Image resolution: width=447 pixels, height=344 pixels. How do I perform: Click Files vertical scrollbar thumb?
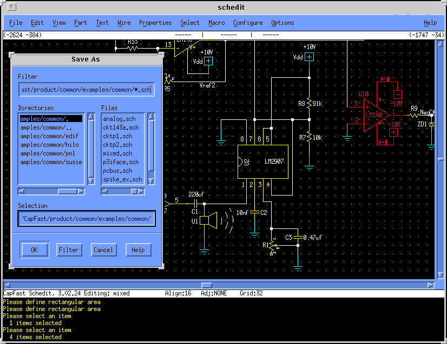coord(152,145)
